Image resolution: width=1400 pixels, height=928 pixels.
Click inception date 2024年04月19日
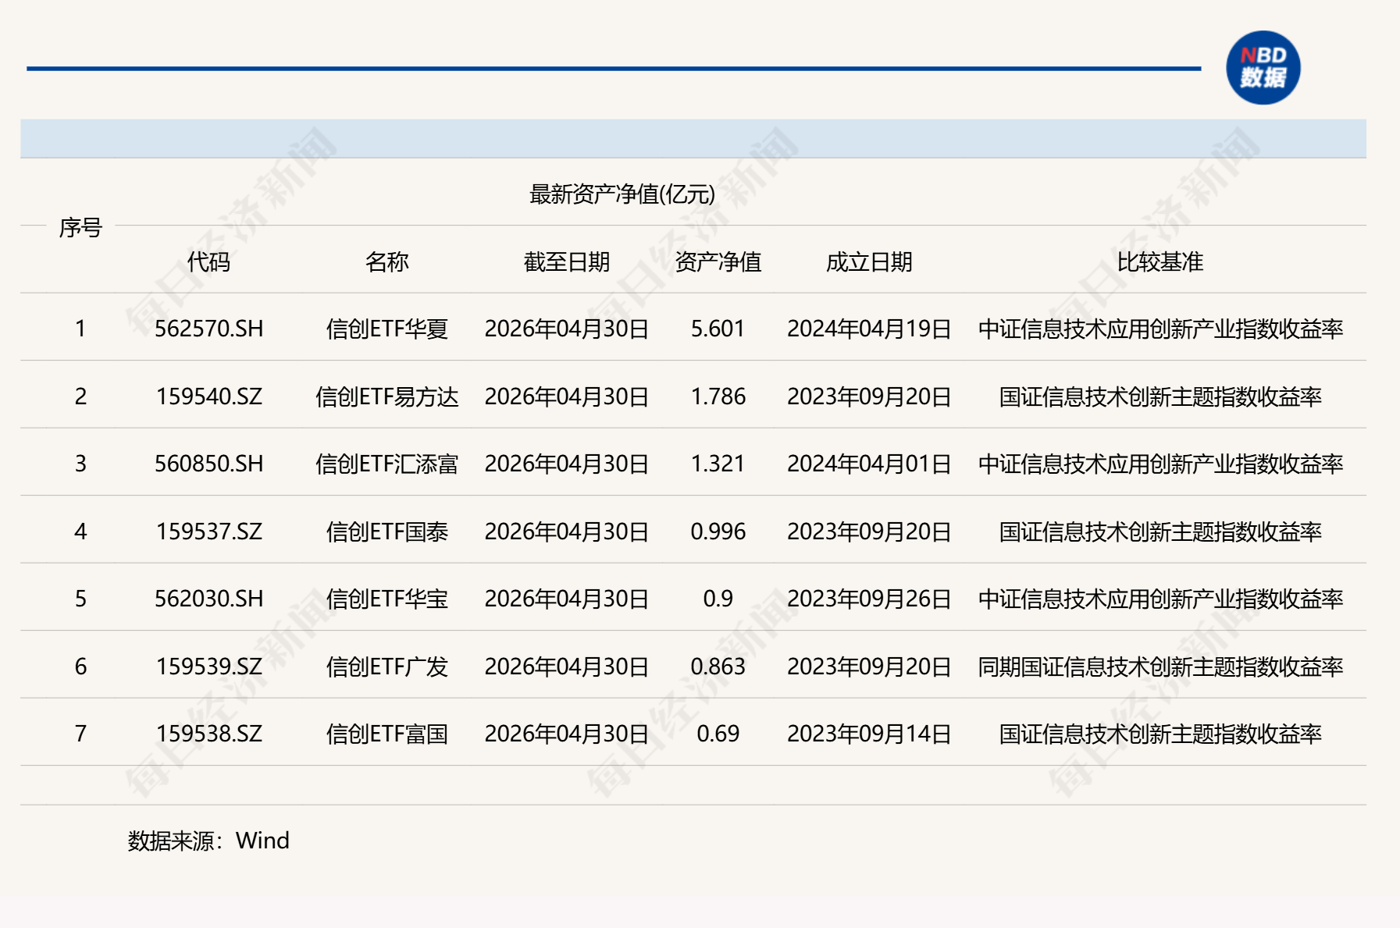coord(869,329)
